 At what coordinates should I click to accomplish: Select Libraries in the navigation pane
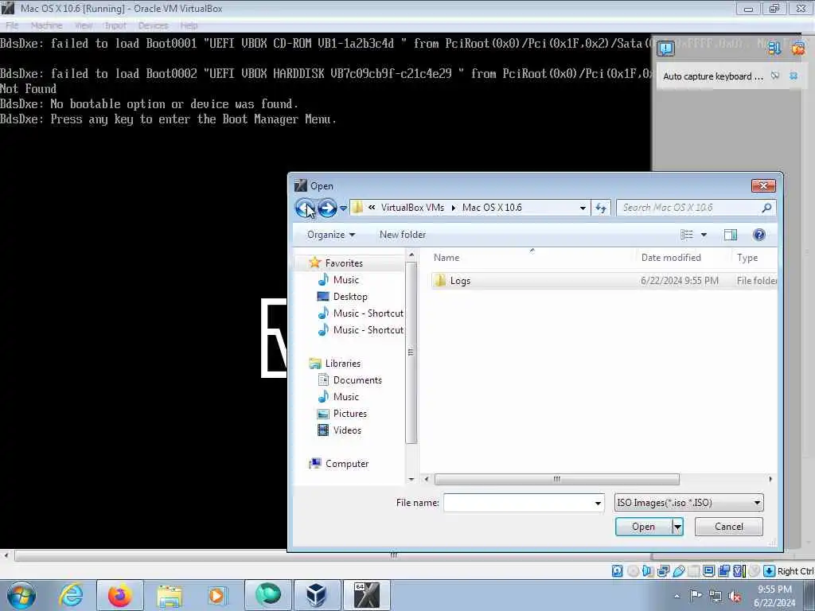point(342,364)
